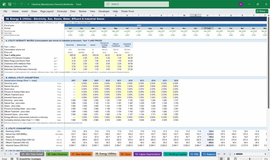Switch to 06. Sales Revenue sheet
The width and height of the screenshot is (270, 160).
pyautogui.click(x=57, y=154)
